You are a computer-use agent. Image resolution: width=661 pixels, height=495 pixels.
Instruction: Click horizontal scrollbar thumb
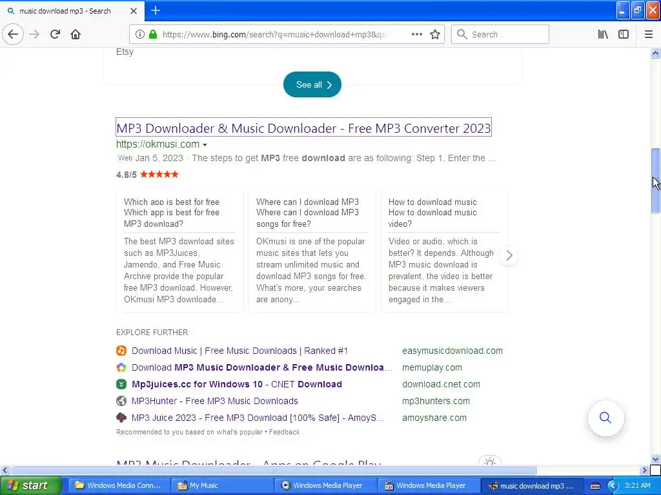(x=273, y=470)
